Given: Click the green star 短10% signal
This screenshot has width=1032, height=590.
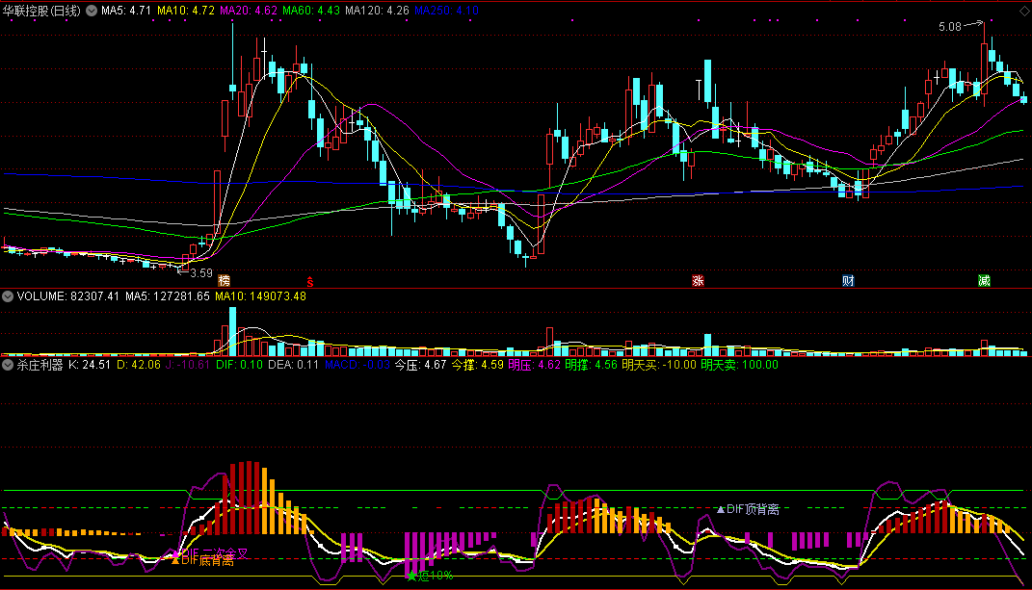Looking at the screenshot, I should coord(412,577).
